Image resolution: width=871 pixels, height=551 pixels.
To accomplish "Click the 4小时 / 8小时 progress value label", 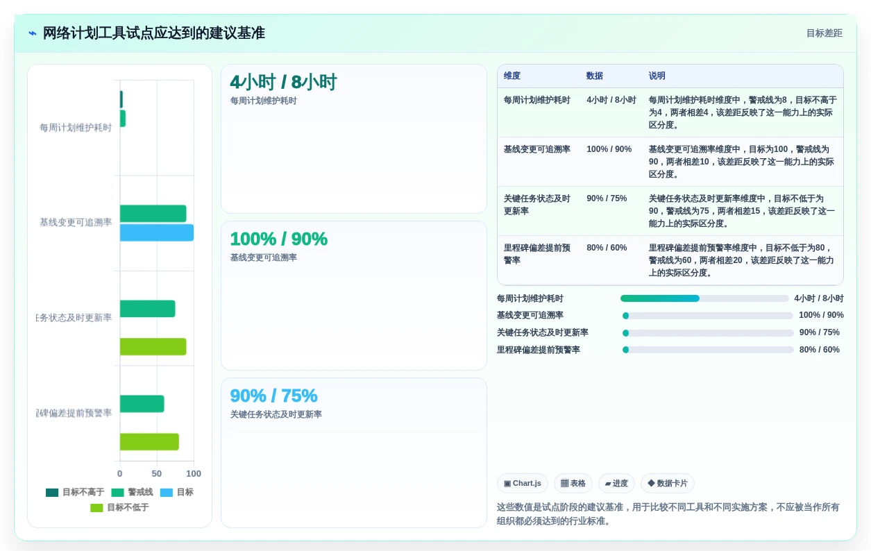I will (x=819, y=298).
